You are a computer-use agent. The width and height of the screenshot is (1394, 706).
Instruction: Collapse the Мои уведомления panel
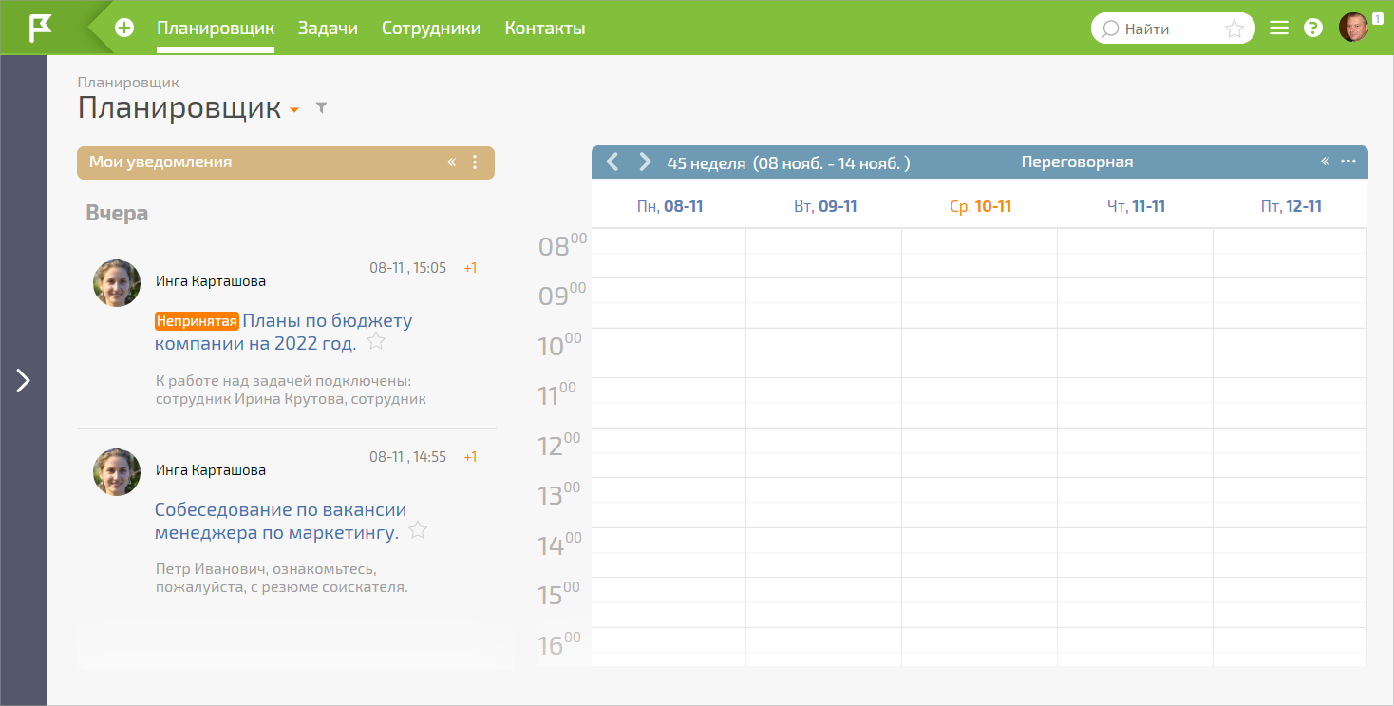click(452, 162)
